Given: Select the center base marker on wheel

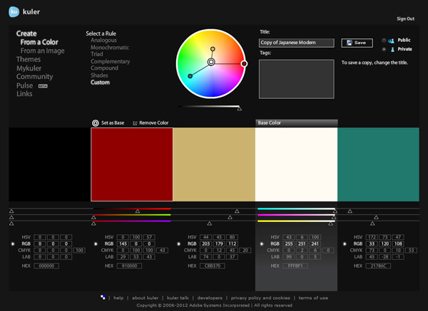Looking at the screenshot, I should (211, 62).
